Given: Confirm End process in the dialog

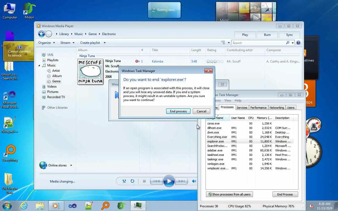Looking at the screenshot, I should 178,111.
